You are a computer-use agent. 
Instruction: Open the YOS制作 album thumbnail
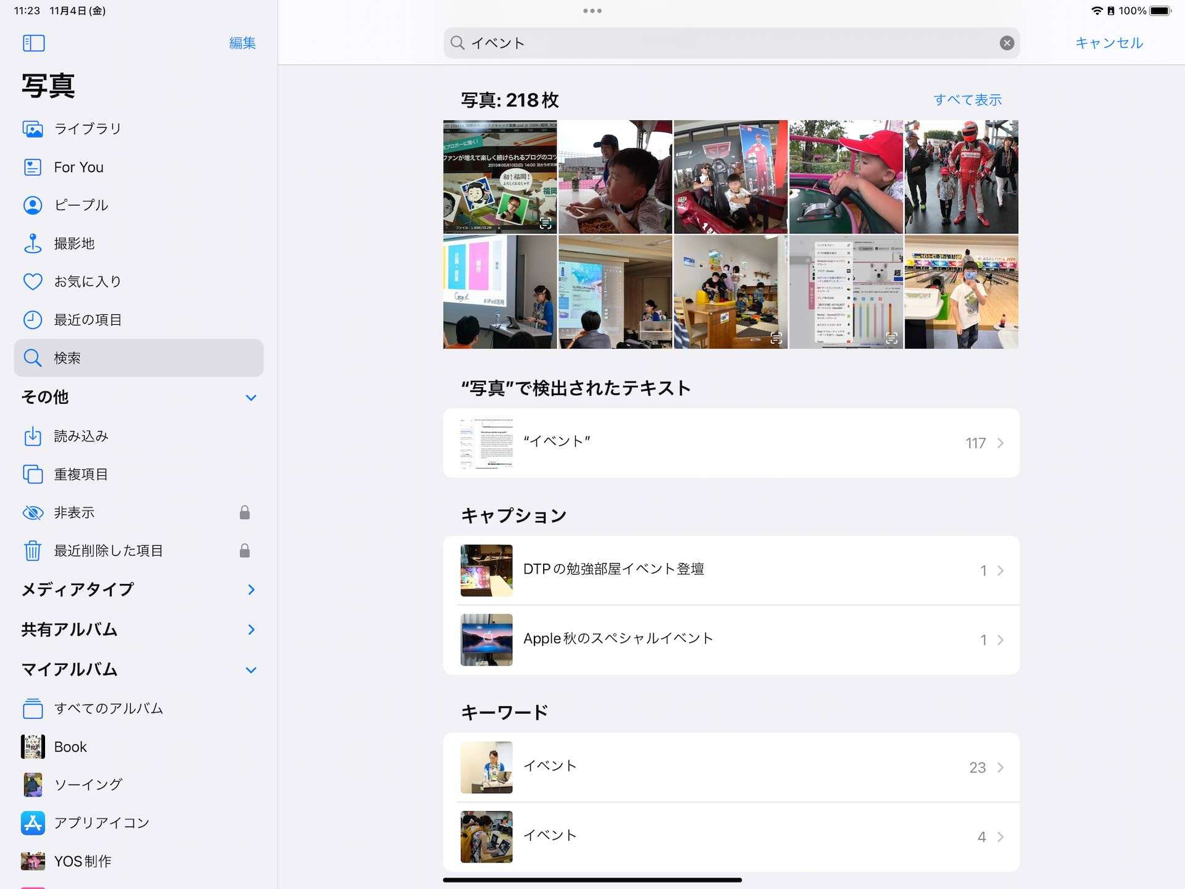[33, 861]
